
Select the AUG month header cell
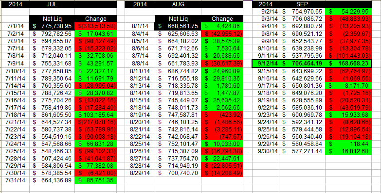pyautogui.click(x=178, y=4)
